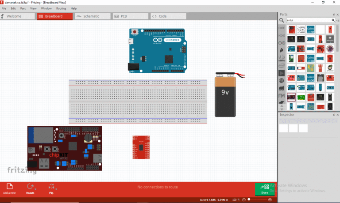Viewport: 340px width, 203px height.
Task: Switch to the Code tab
Action: [x=169, y=16]
